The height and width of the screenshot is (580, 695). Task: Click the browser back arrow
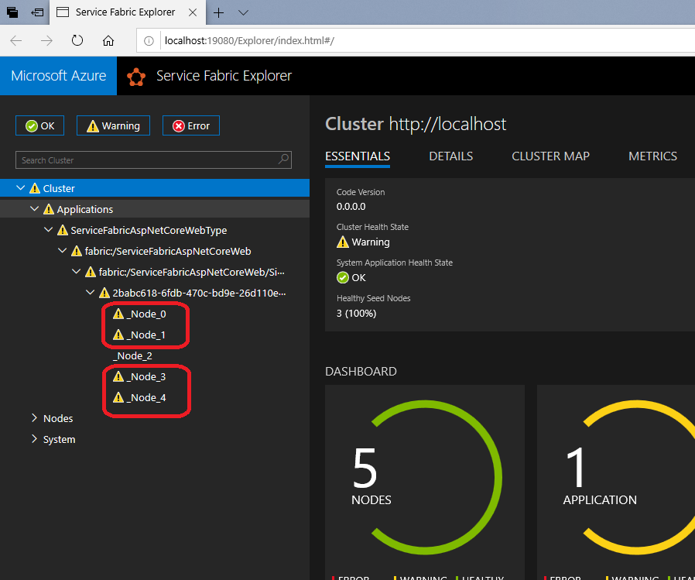[x=16, y=41]
